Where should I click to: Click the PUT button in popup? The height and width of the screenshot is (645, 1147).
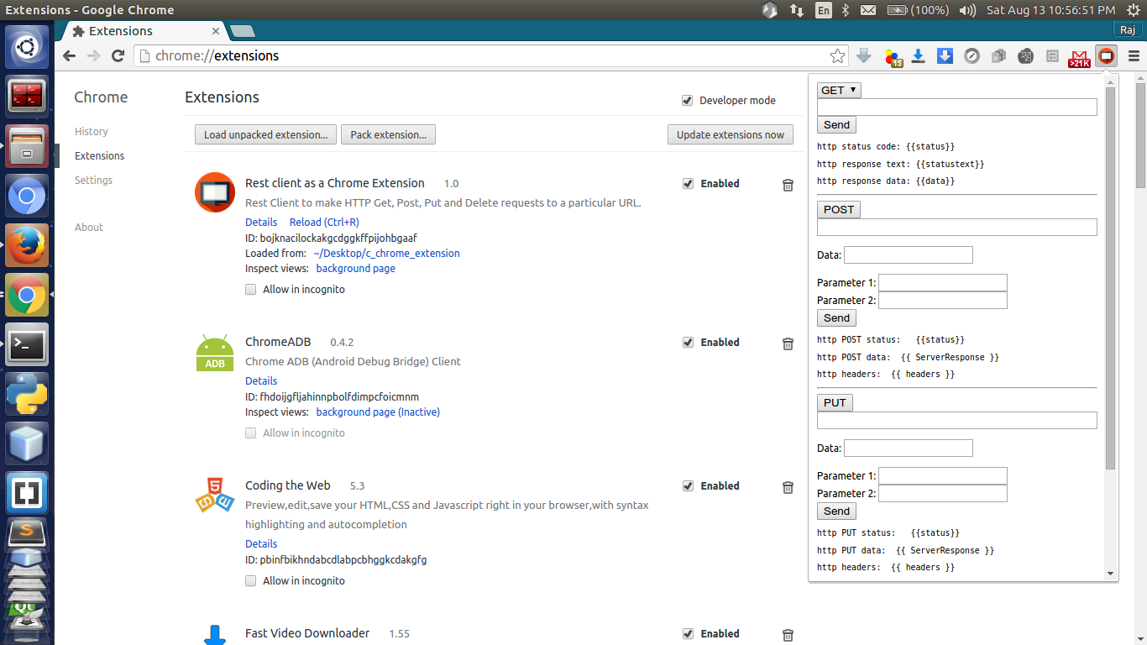pos(835,403)
